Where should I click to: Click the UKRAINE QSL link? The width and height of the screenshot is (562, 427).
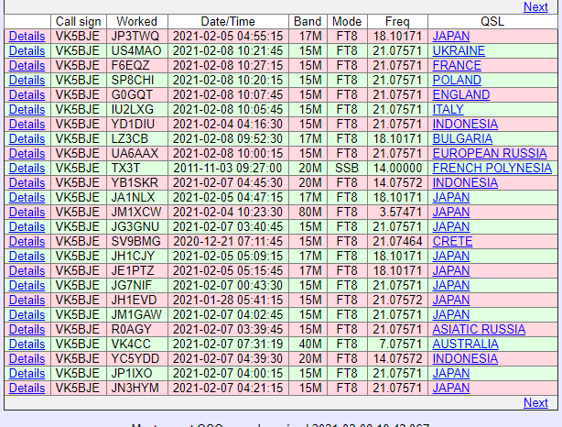pos(459,50)
